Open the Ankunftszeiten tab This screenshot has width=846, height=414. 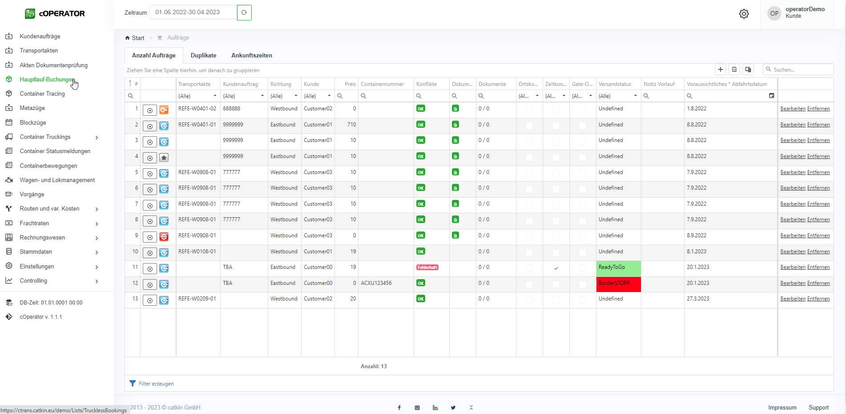pos(251,56)
